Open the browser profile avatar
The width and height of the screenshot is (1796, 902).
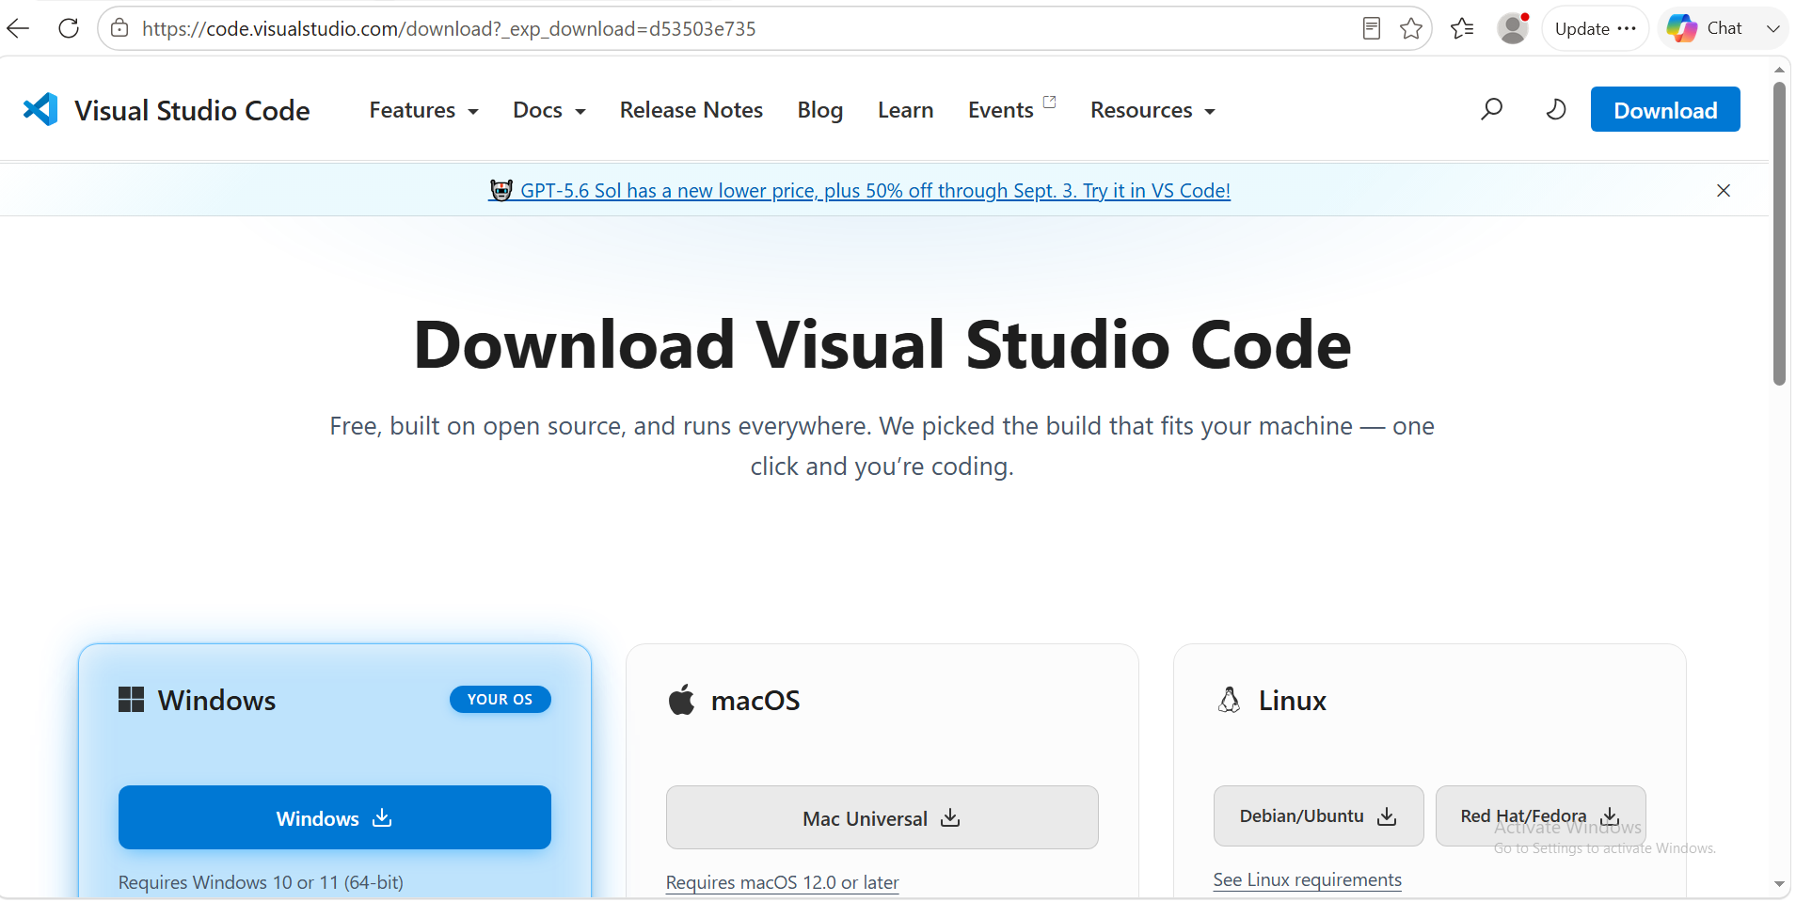(1513, 28)
